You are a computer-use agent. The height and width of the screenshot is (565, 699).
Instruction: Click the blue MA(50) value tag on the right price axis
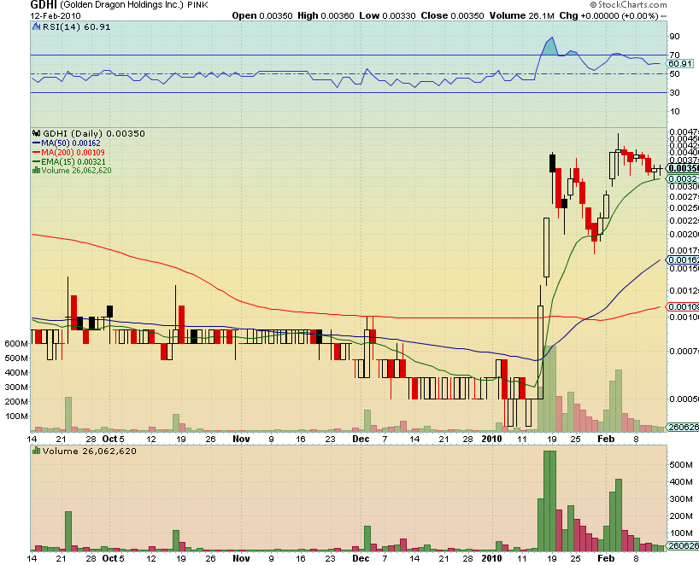click(683, 260)
